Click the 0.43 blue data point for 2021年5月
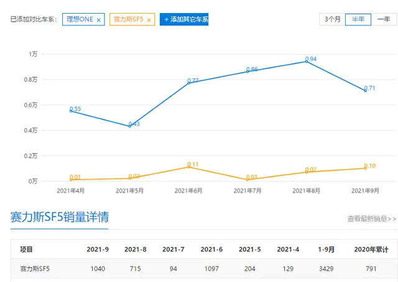This screenshot has width=398, height=282. tap(129, 126)
